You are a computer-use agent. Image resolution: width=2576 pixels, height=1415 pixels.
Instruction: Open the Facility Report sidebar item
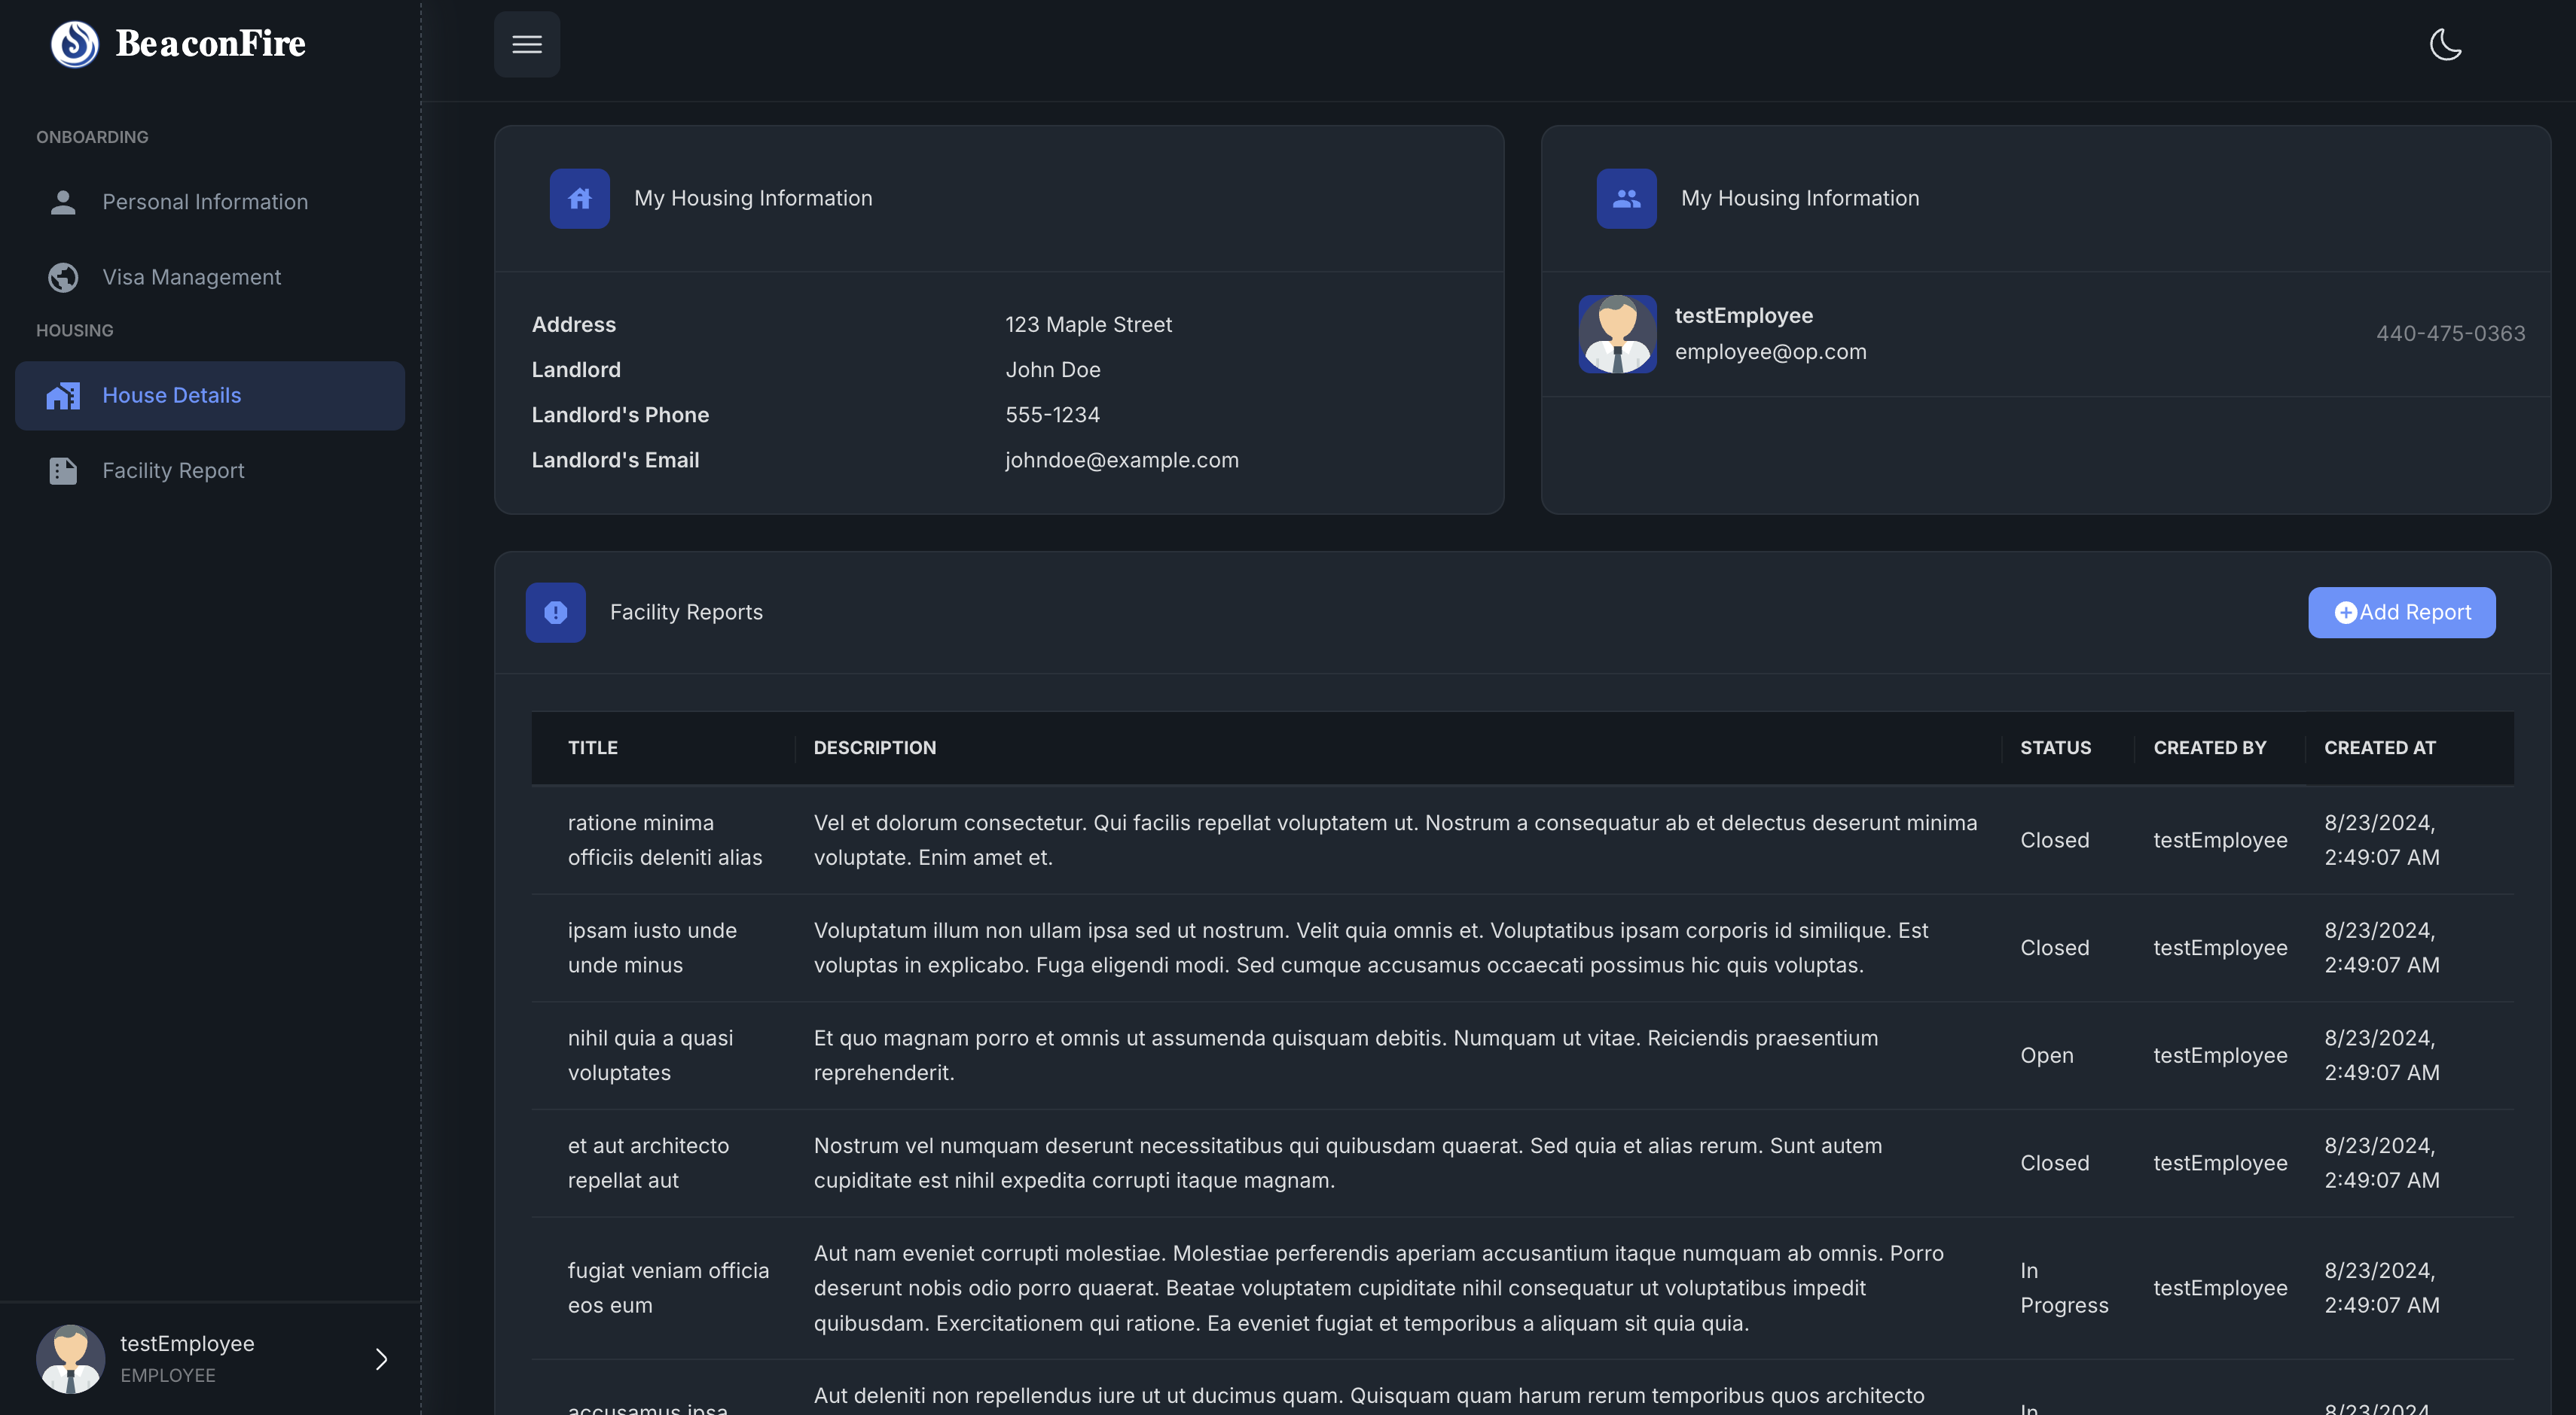pos(173,470)
